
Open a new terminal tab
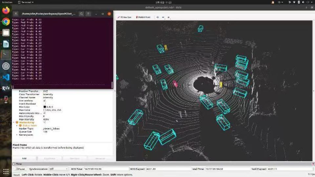point(16,14)
